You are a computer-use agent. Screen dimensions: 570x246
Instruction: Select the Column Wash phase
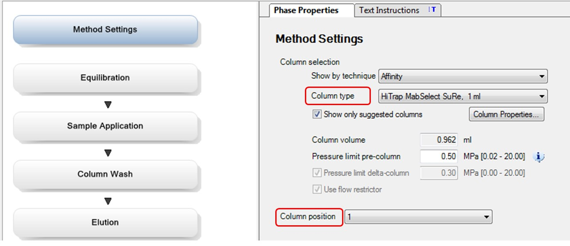coord(105,174)
